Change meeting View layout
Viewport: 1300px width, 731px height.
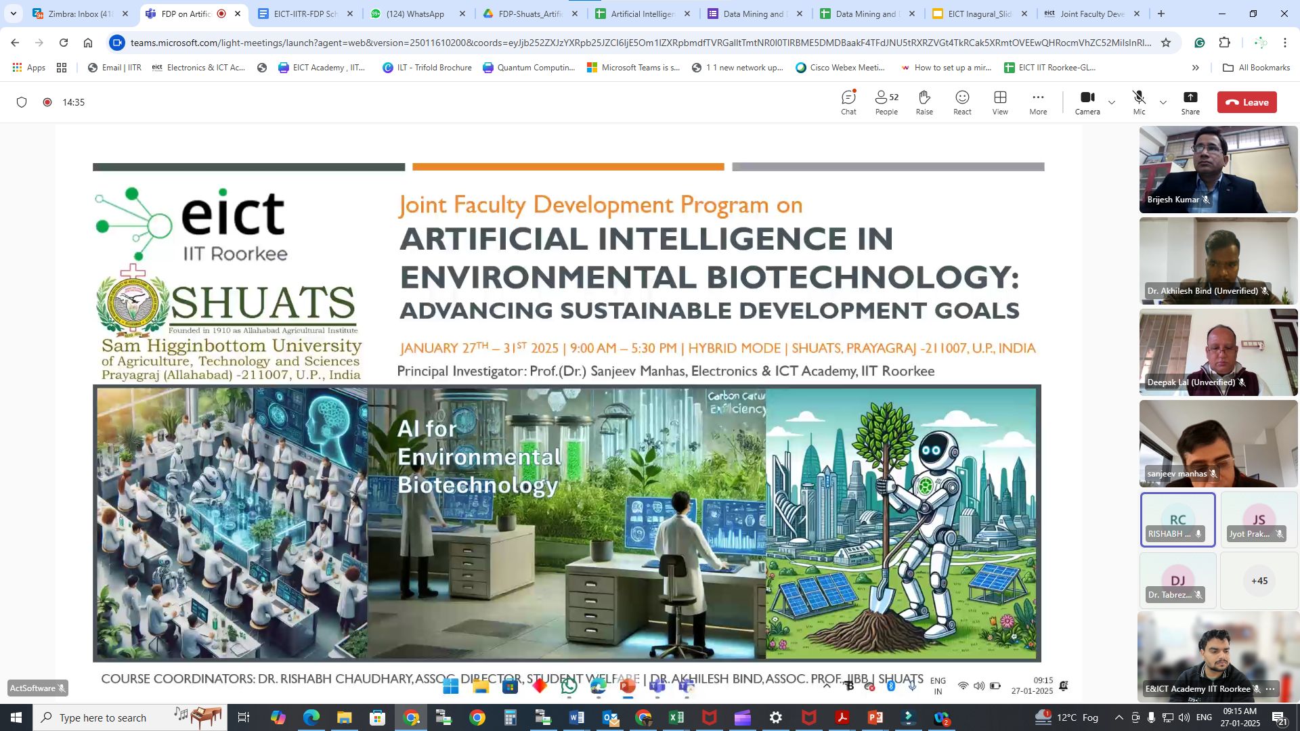(x=1000, y=102)
